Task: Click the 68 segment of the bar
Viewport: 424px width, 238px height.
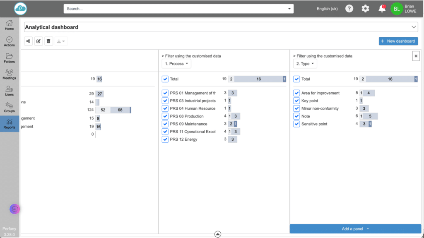Action: coord(120,110)
